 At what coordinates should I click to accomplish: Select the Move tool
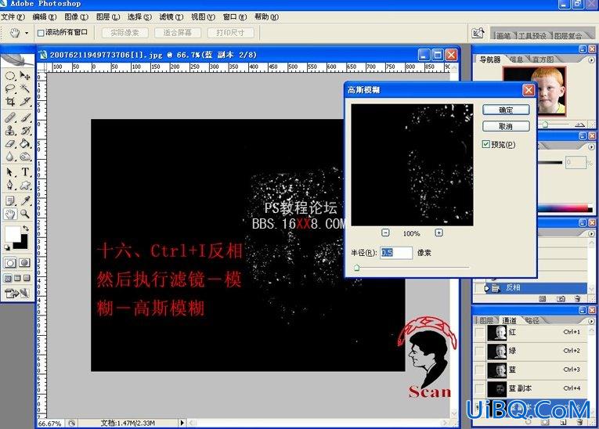pyautogui.click(x=25, y=76)
